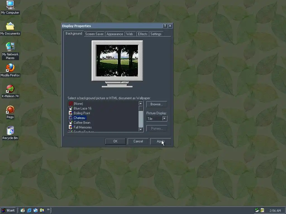286x214 pixels.
Task: Switch to the Background tab
Action: click(x=74, y=33)
